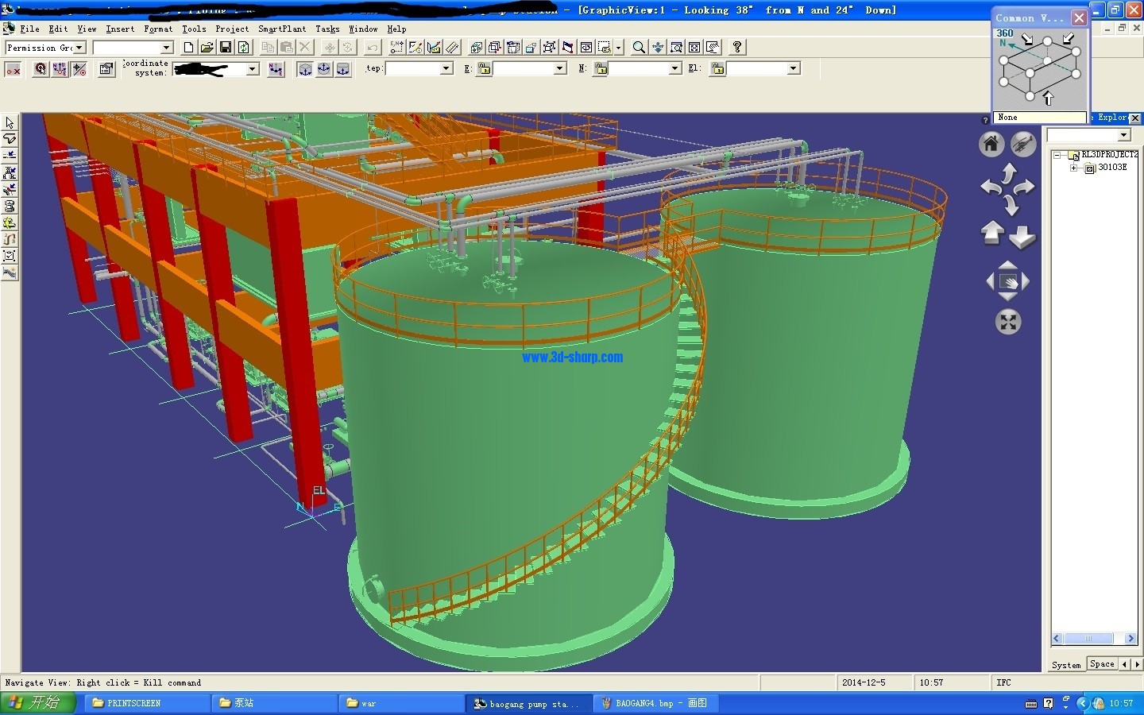Click the navigation move up arrow
The image size is (1144, 715).
click(x=992, y=234)
